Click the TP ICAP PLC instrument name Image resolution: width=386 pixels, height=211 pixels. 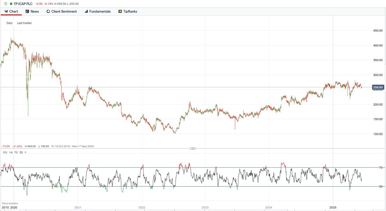coord(23,4)
